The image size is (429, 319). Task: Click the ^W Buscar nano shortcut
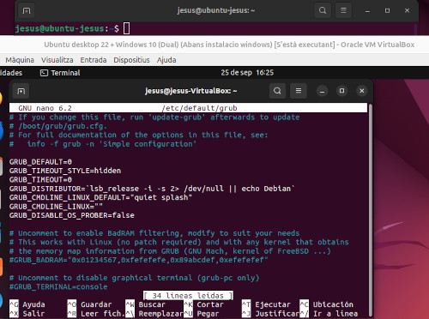click(x=146, y=304)
